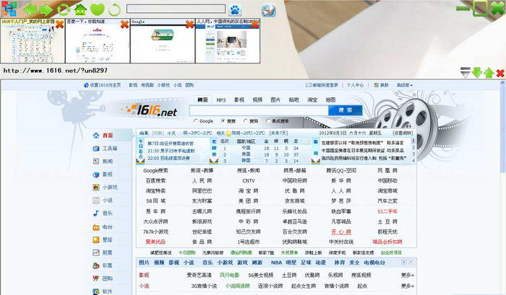506x295 pixels.
Task: Open the 邮箱快速登录 link
Action: click(324, 85)
